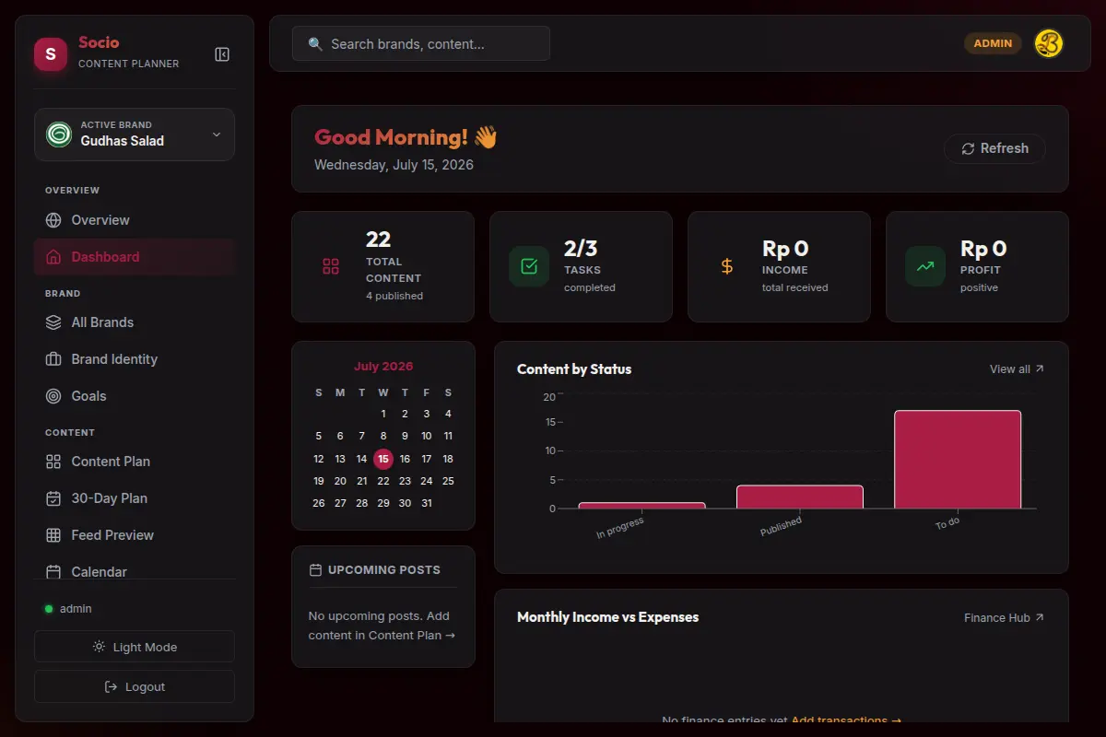Go to Brand Identity in the sidebar
The width and height of the screenshot is (1106, 737).
point(135,359)
